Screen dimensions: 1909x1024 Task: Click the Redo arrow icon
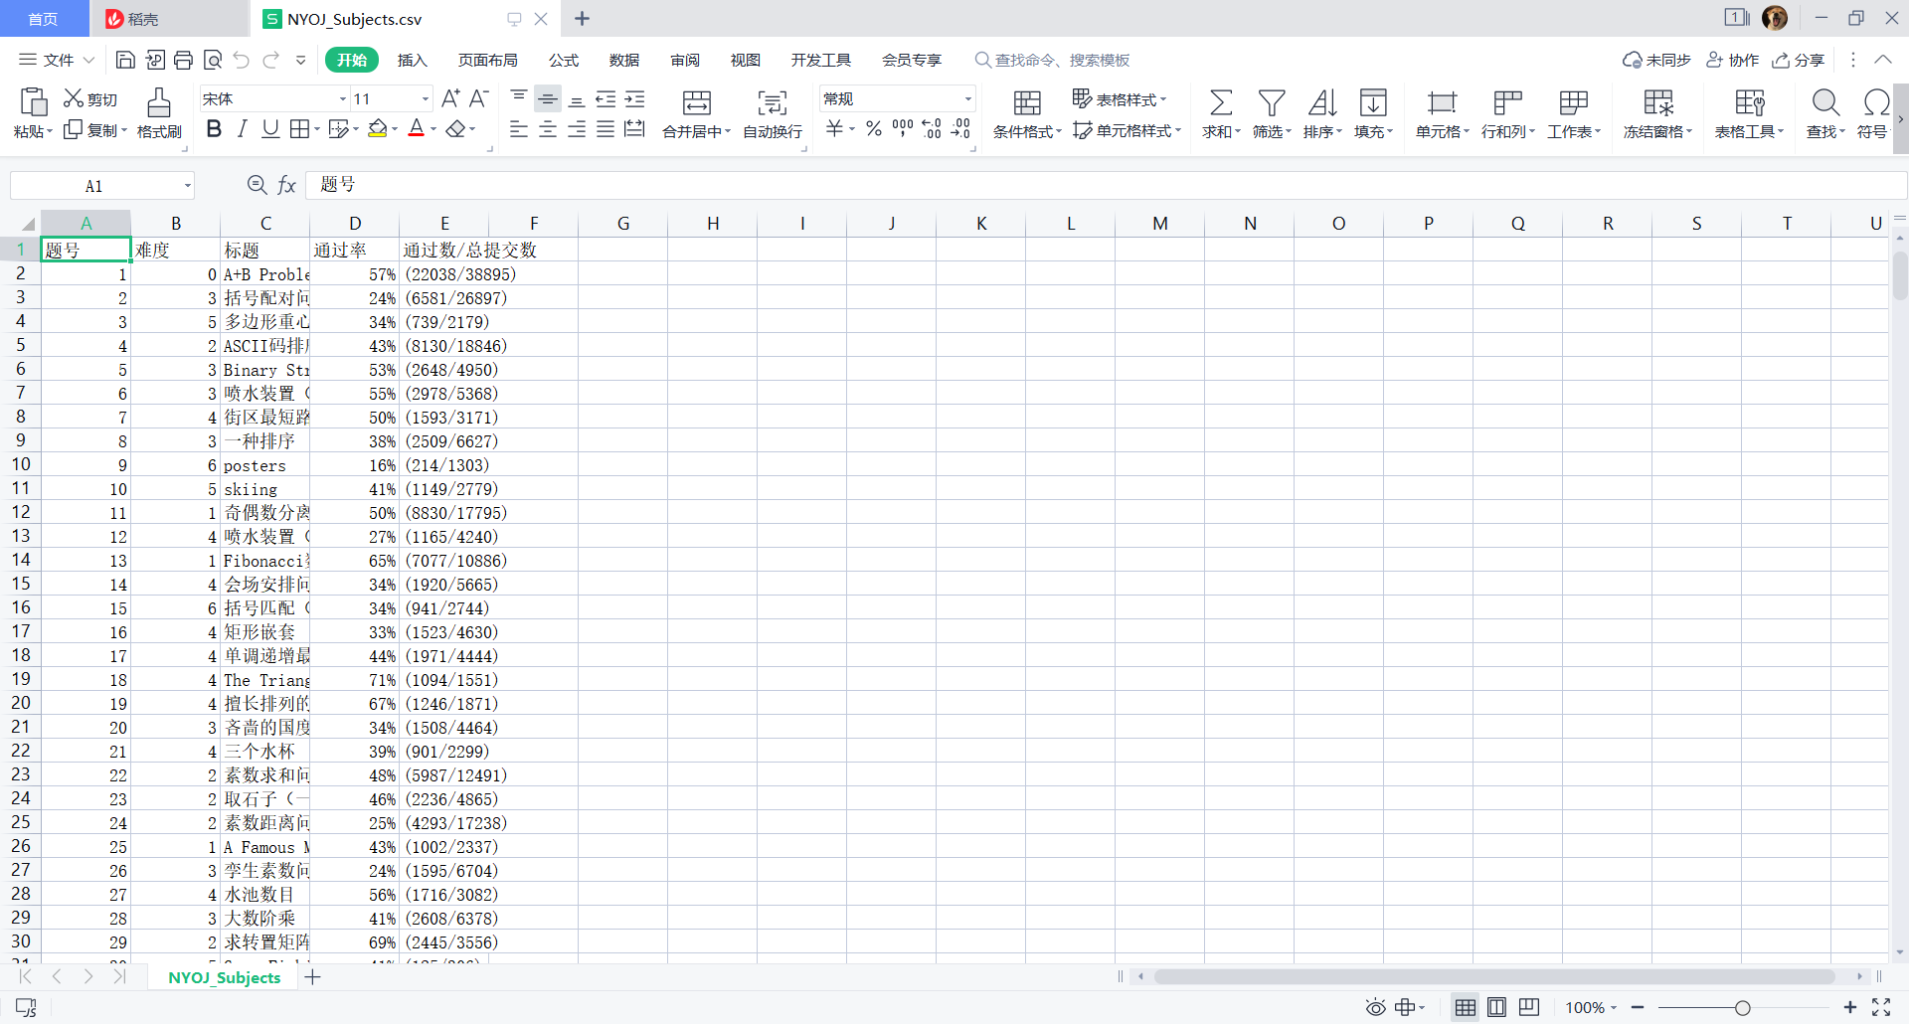[x=270, y=60]
